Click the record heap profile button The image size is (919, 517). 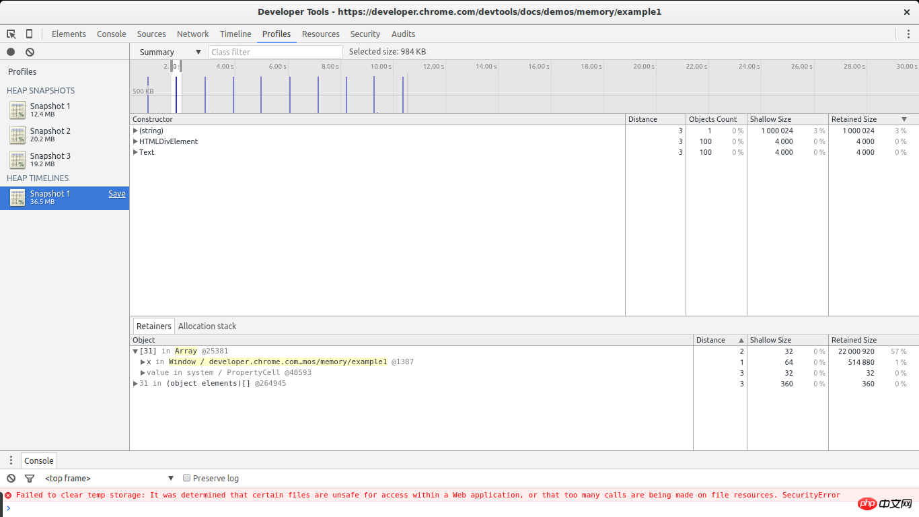point(11,52)
